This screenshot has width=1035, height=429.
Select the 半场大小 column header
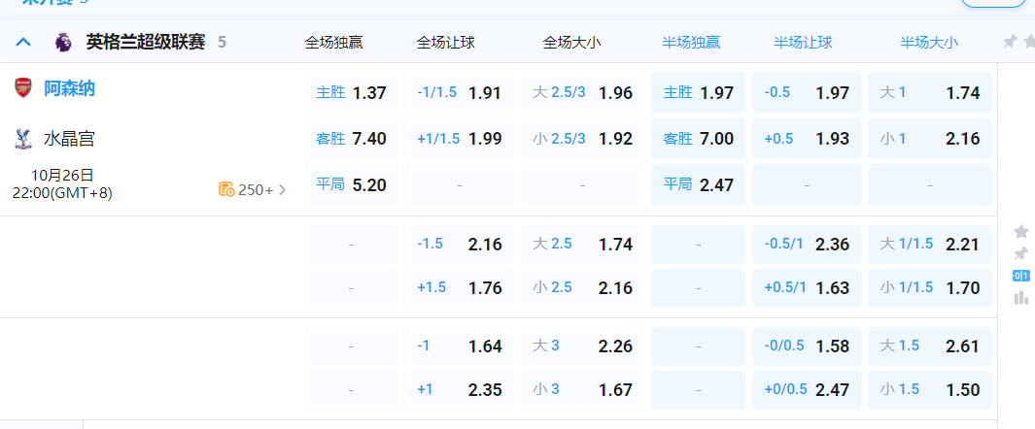tap(929, 42)
